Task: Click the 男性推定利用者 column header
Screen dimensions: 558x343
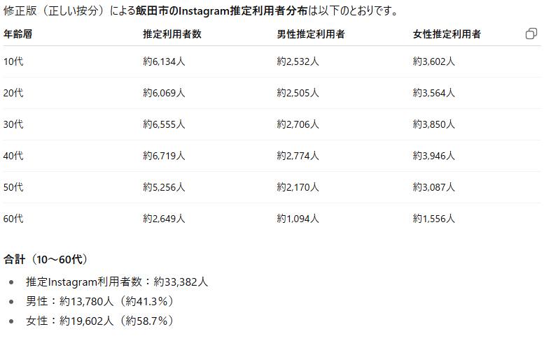Action: [310, 34]
